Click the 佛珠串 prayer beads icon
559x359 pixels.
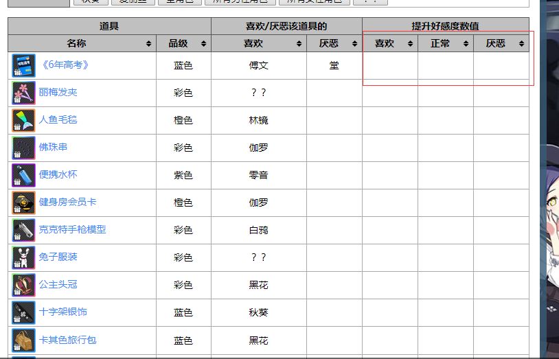23,148
